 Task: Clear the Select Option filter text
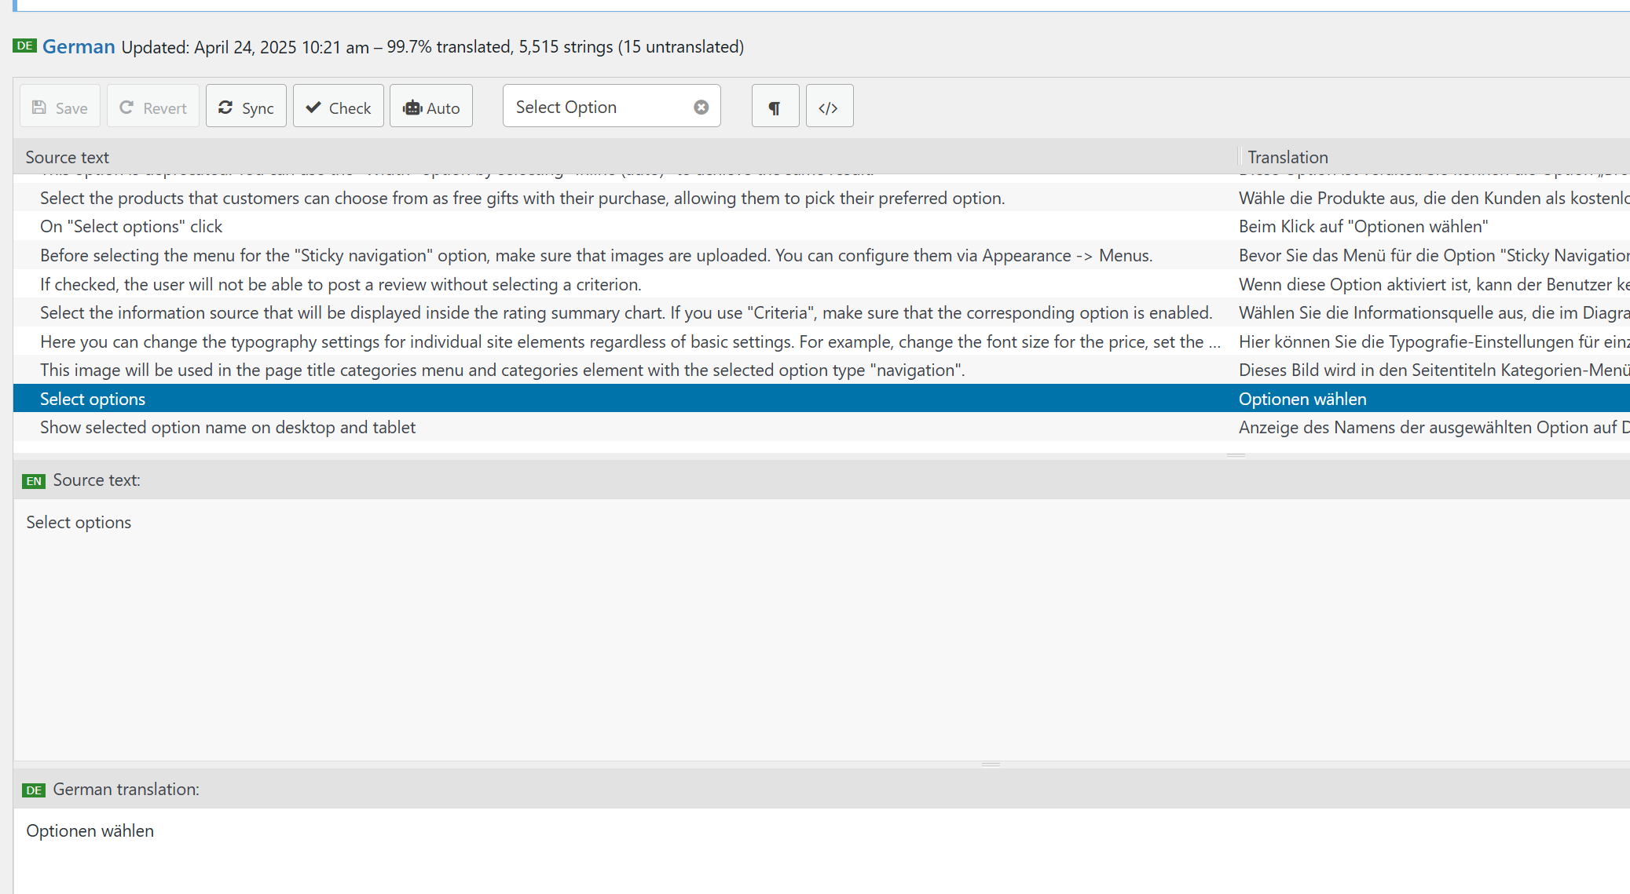[x=701, y=108]
